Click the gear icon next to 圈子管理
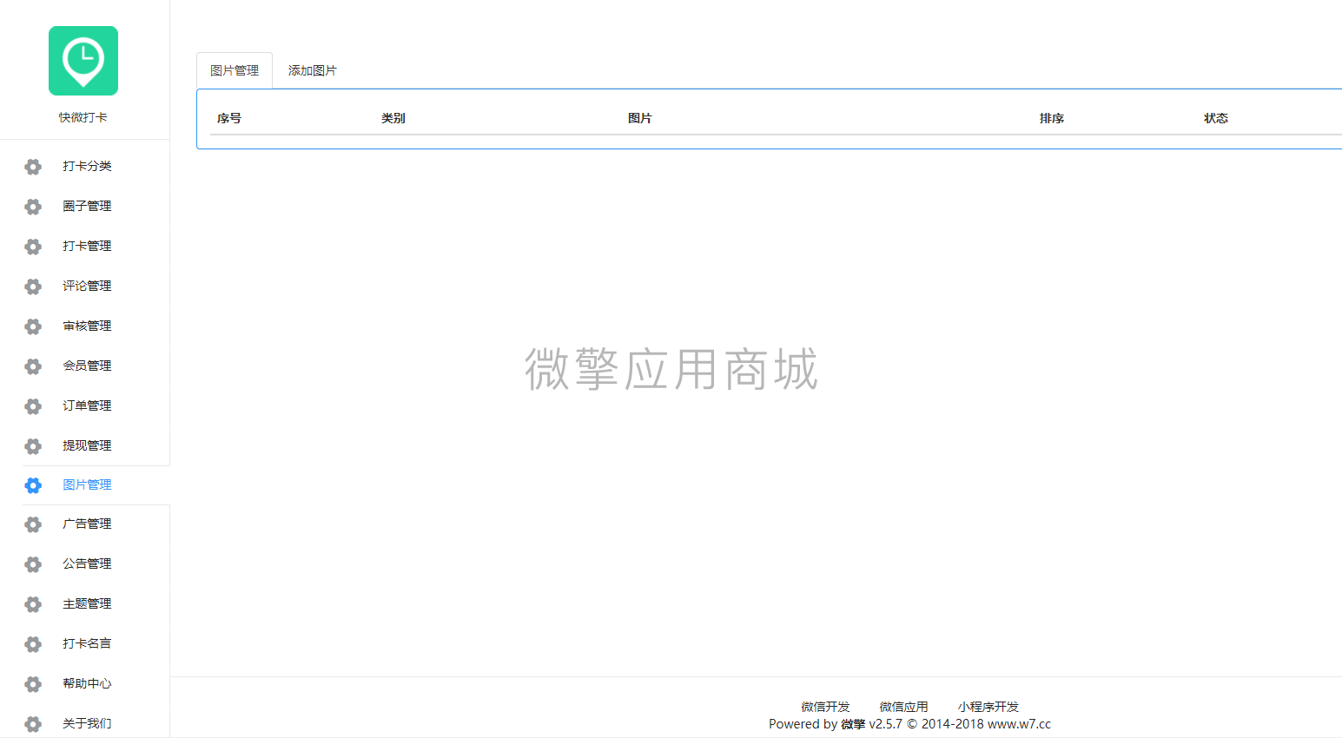This screenshot has width=1342, height=738. (32, 207)
